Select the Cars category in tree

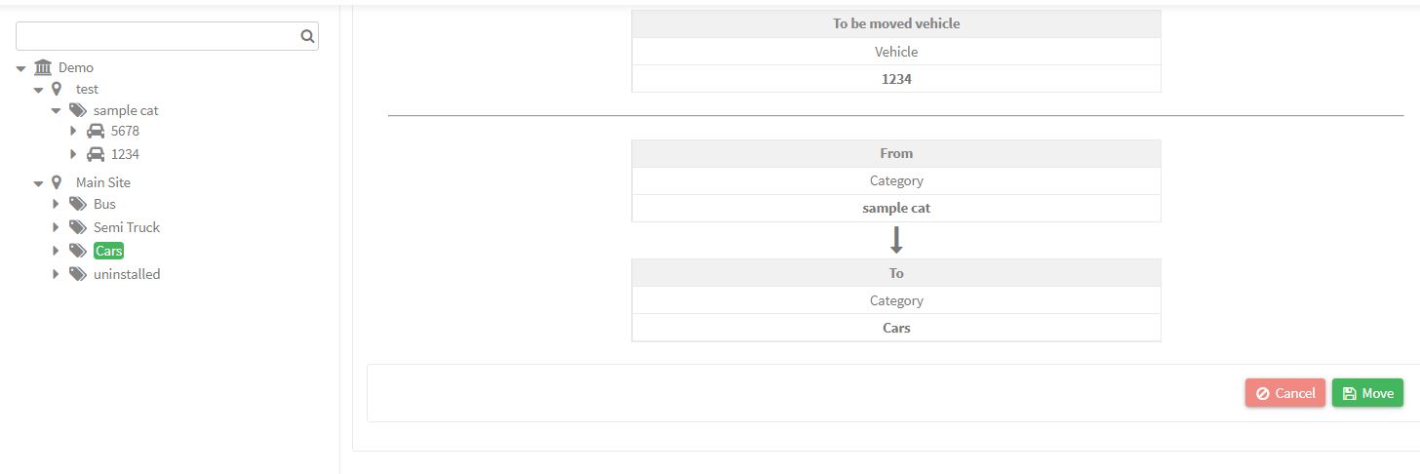pos(108,251)
